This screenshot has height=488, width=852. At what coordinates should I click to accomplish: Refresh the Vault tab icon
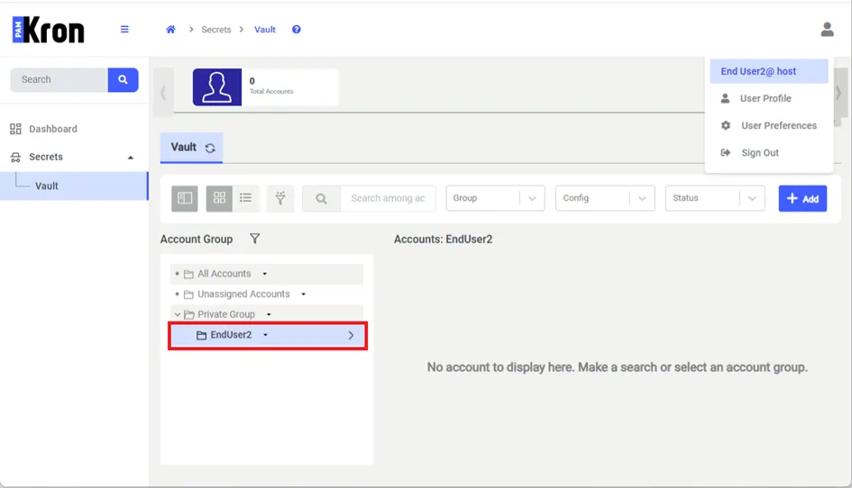point(210,148)
